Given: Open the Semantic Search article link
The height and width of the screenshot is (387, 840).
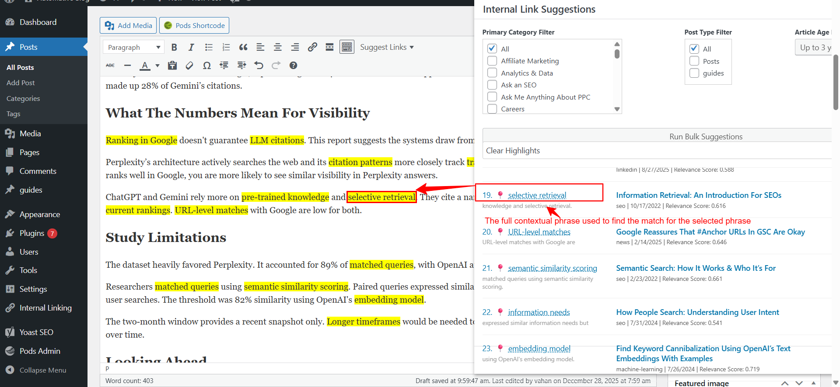Looking at the screenshot, I should click(x=696, y=268).
